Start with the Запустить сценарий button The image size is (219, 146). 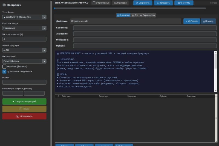coord(24,101)
